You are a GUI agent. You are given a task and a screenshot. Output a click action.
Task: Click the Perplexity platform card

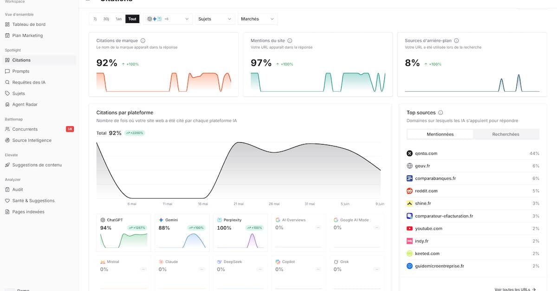[240, 233]
